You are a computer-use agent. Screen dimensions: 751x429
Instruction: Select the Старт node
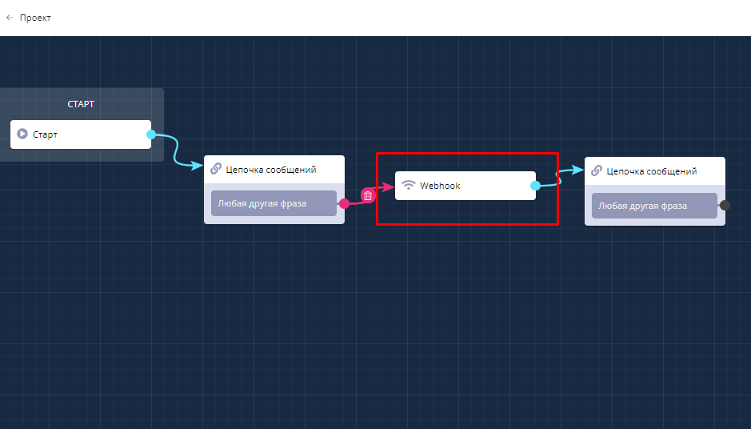[x=81, y=134]
